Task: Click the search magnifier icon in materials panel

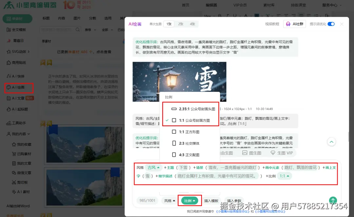Action: pyautogui.click(x=78, y=30)
